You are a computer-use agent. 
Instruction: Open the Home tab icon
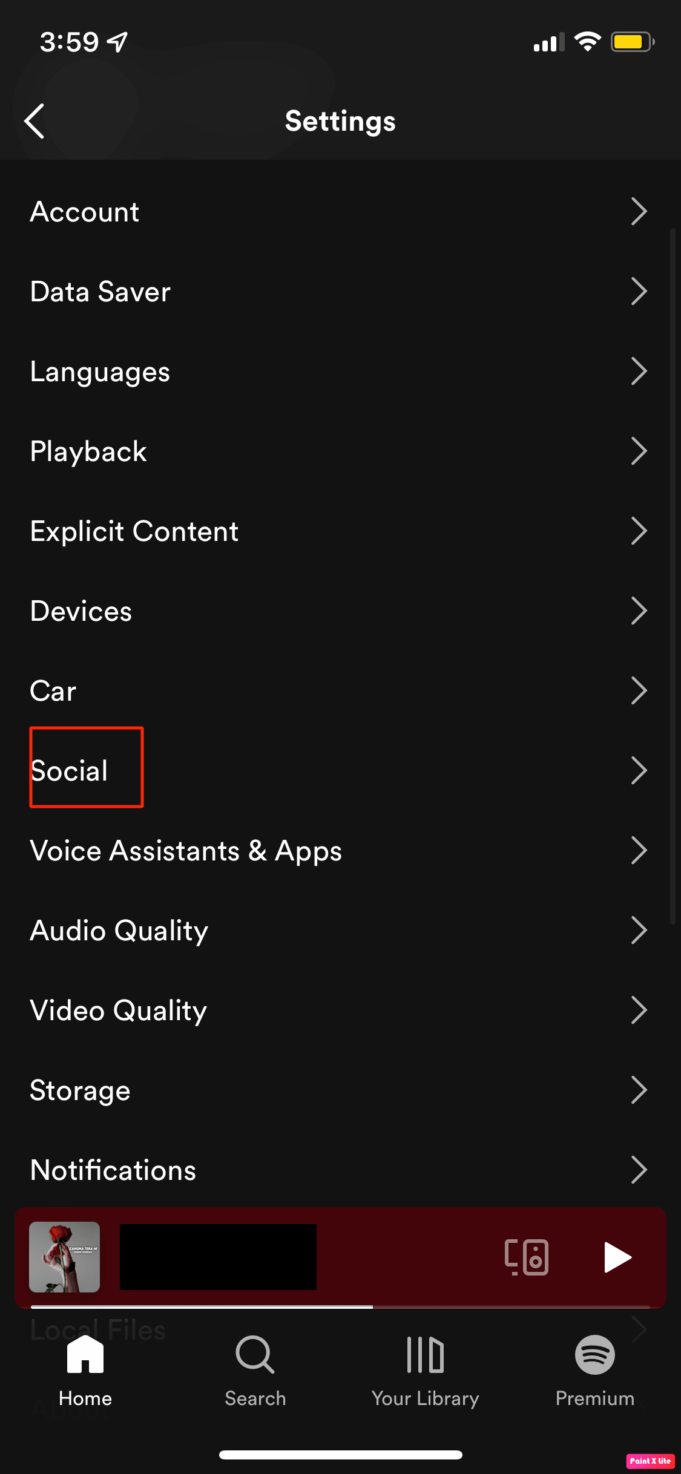click(85, 1354)
